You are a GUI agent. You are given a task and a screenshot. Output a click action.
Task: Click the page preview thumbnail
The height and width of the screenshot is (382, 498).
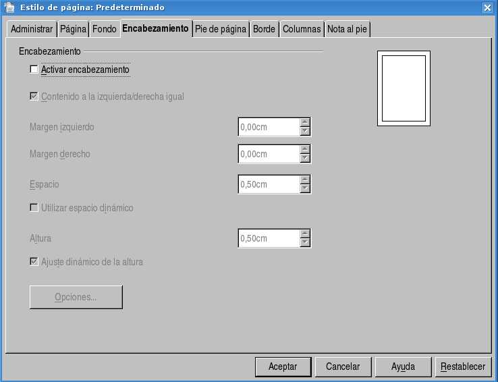click(x=404, y=88)
